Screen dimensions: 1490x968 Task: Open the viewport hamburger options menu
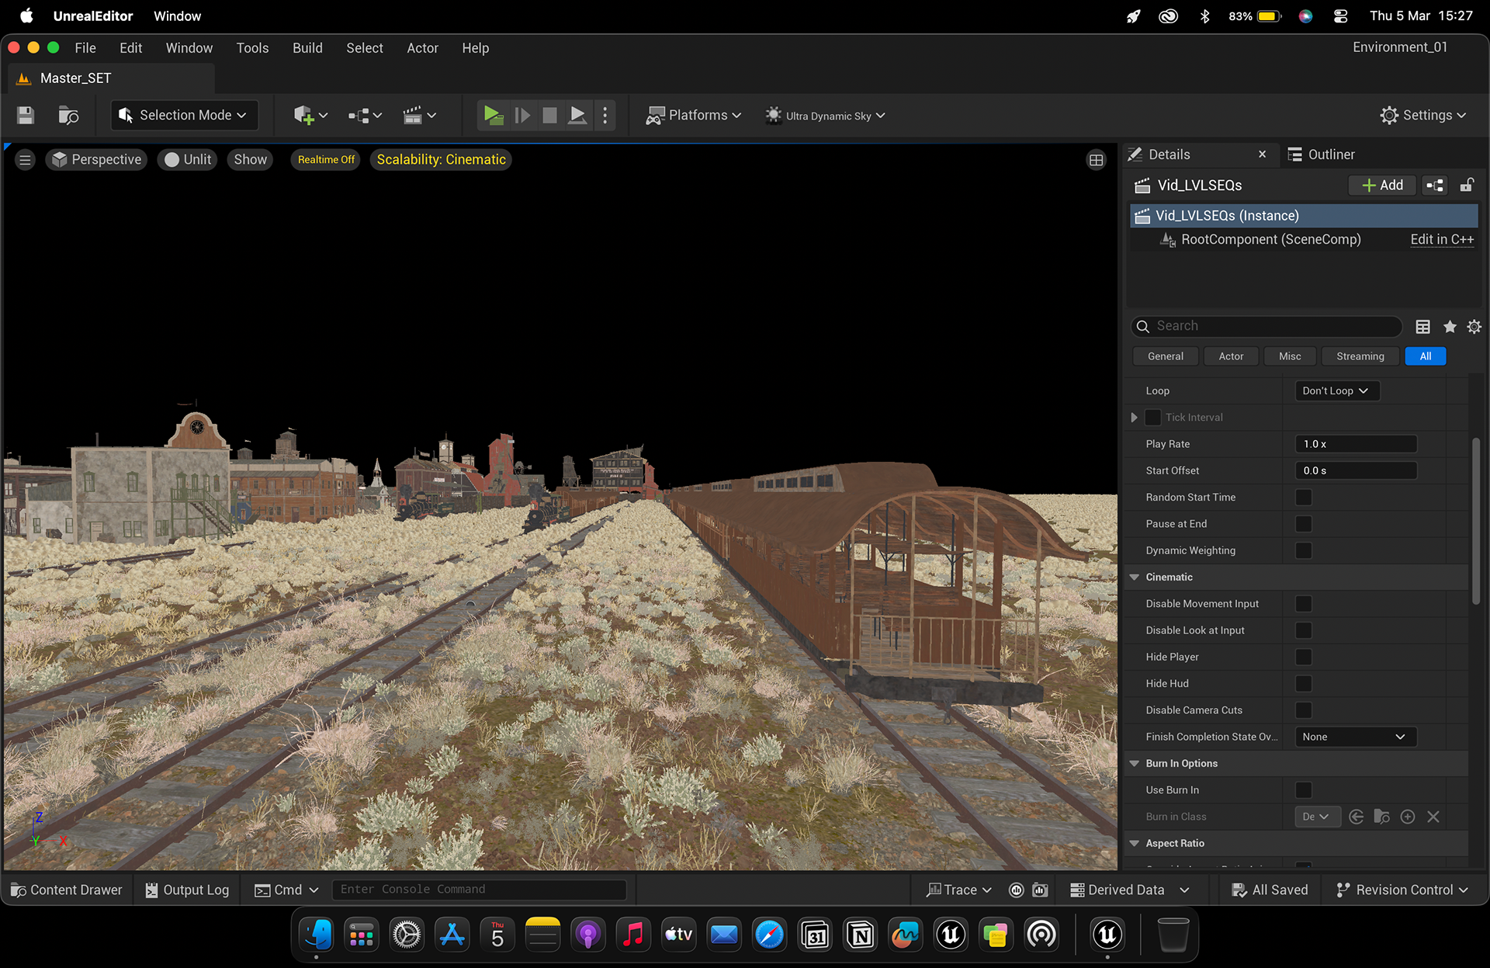pyautogui.click(x=25, y=160)
